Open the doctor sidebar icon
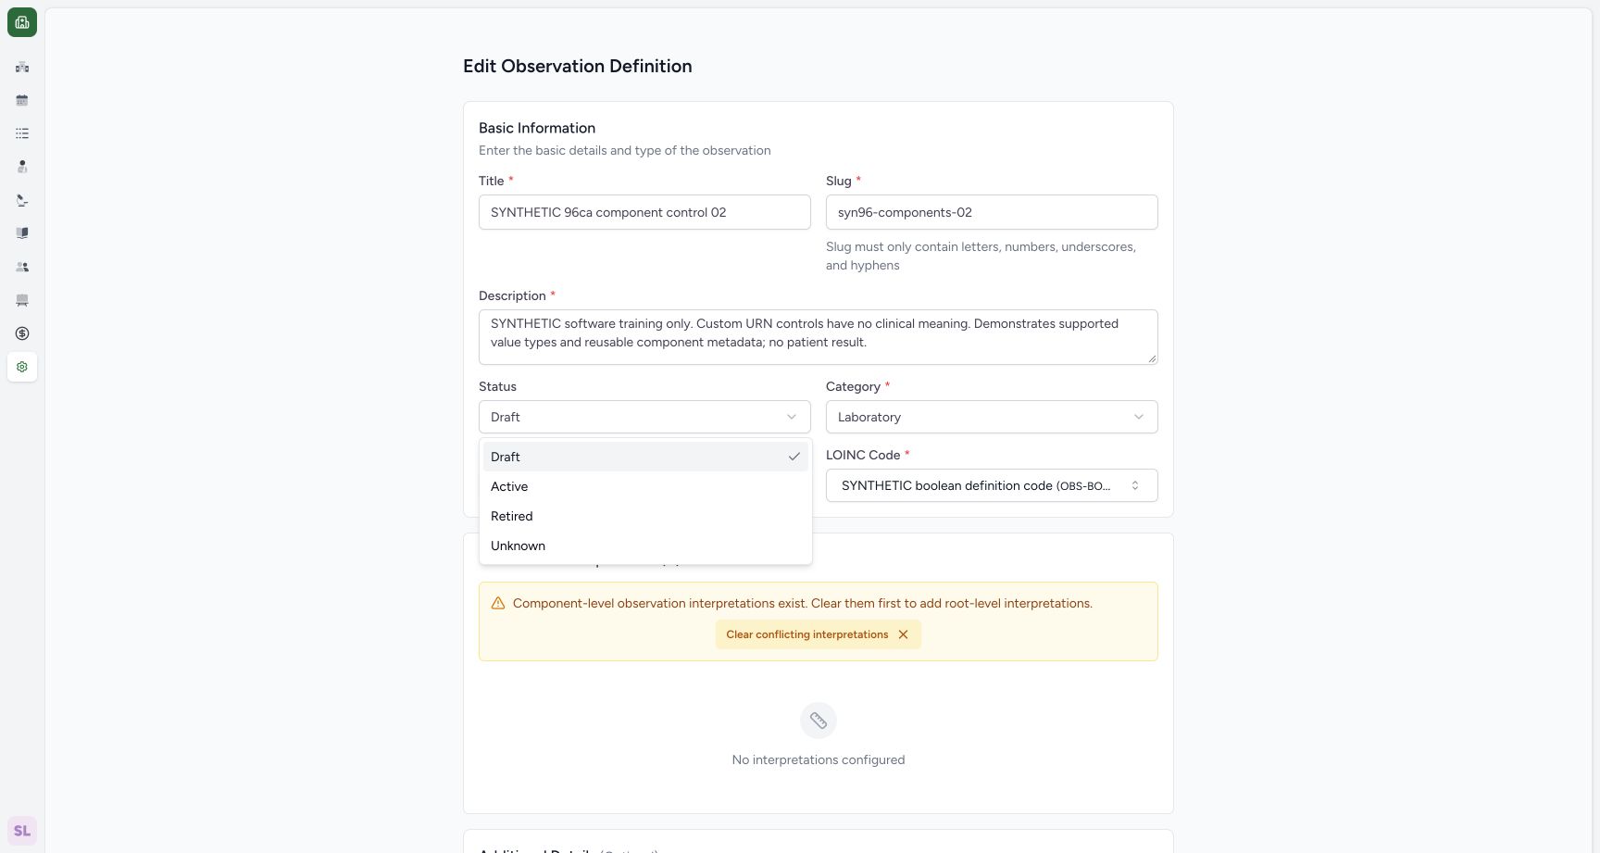1600x853 pixels. (x=22, y=167)
